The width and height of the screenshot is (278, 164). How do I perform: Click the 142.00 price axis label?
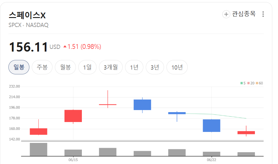14,139
